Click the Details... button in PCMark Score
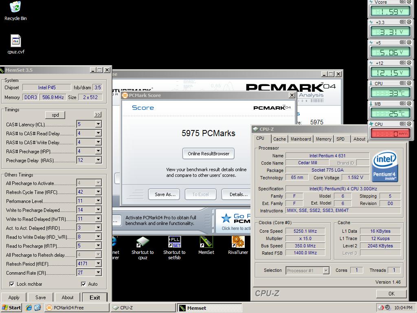This screenshot has width=417, height=313. point(237,194)
